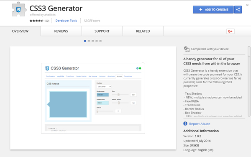This screenshot has height=157, width=251.
Task: Select the second screenshot carousel dot
Action: coord(89,41)
